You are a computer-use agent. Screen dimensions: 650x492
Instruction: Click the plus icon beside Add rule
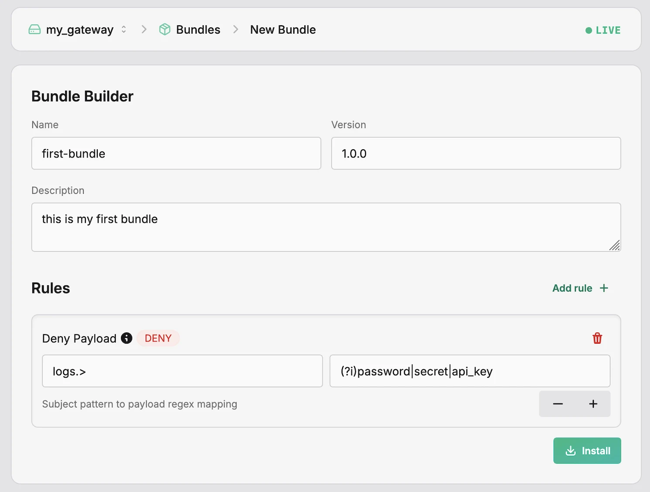tap(604, 288)
